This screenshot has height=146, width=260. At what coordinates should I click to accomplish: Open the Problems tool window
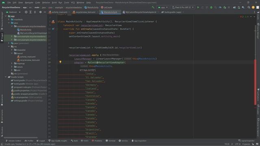[x=97, y=141]
